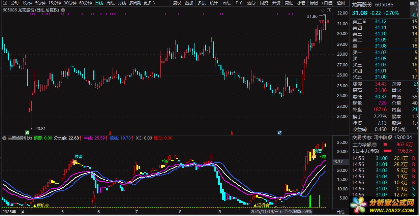The image size is (420, 216).
Task: Click the 返回 back button
Action: tap(341, 3)
